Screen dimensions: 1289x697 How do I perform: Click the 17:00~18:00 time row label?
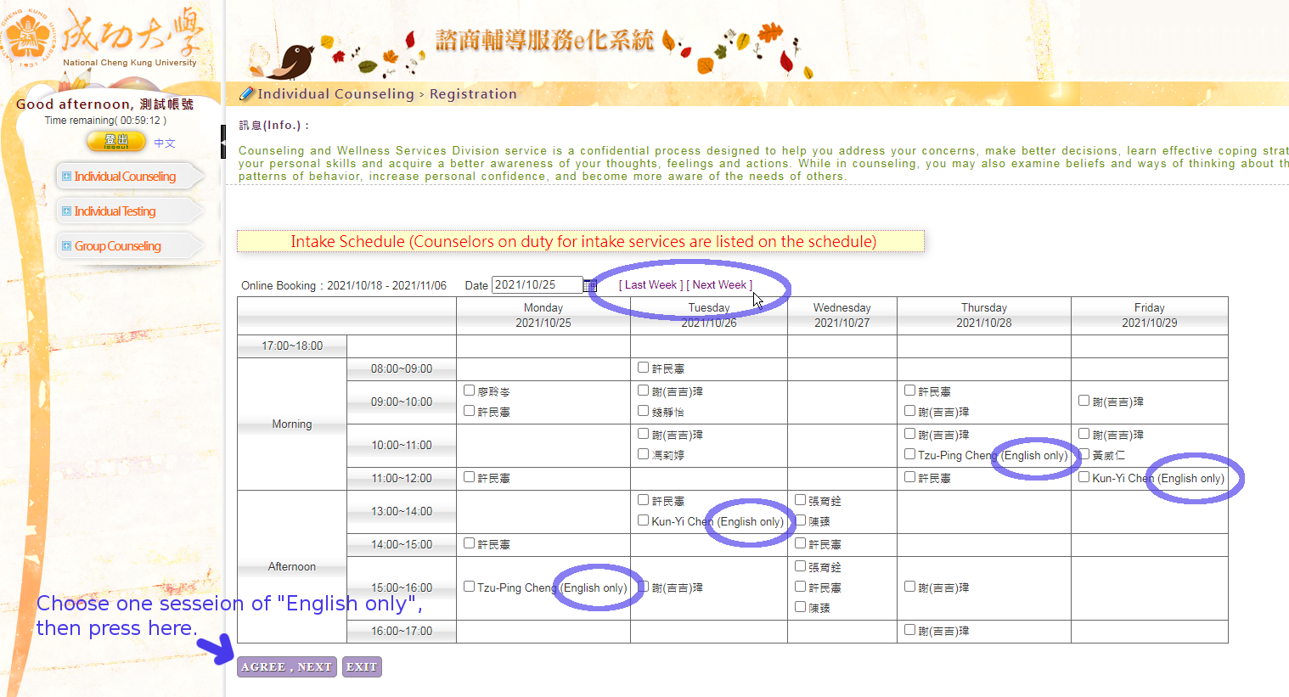click(x=292, y=346)
